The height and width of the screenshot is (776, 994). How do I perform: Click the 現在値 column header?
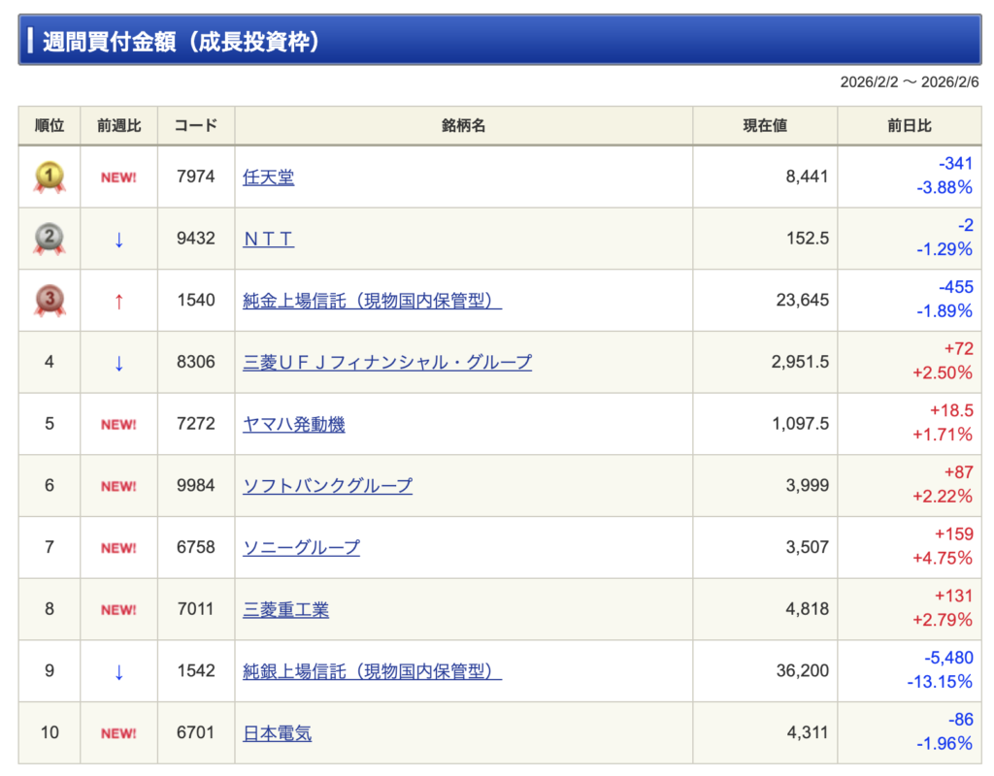click(x=765, y=126)
